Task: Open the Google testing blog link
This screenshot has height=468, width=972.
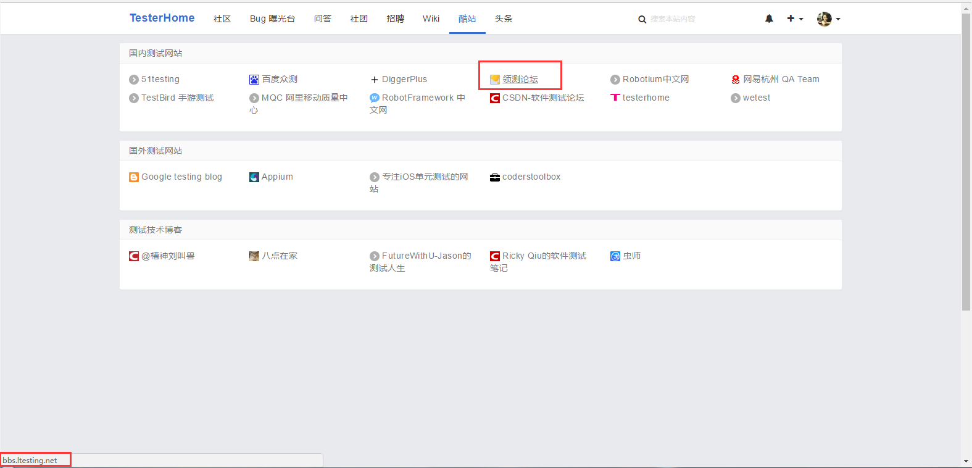Action: click(x=181, y=177)
